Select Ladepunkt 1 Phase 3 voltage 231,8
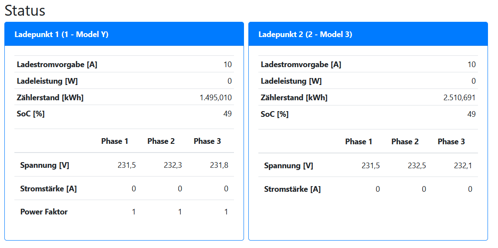The image size is (498, 248). [x=219, y=165]
